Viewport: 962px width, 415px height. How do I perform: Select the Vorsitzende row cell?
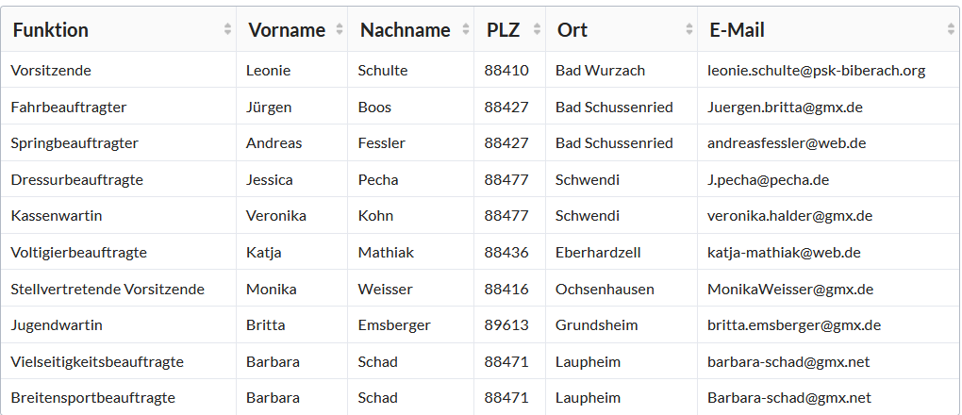119,70
